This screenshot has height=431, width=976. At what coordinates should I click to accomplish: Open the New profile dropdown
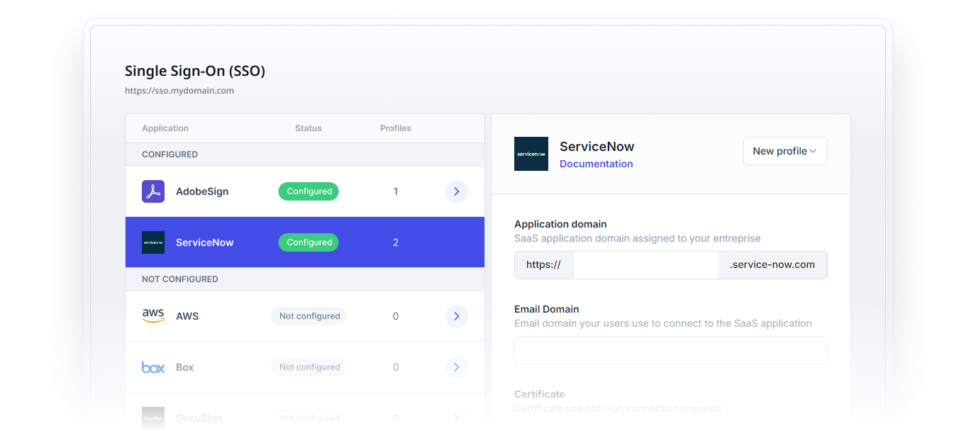pyautogui.click(x=785, y=150)
